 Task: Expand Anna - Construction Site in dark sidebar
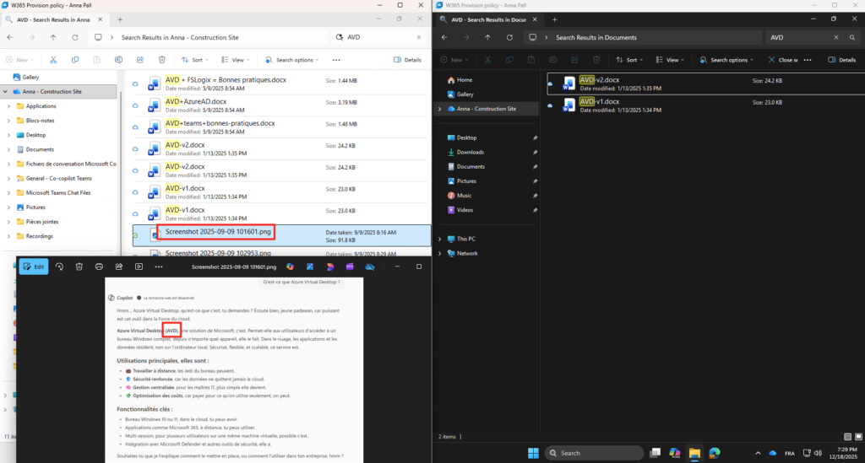(x=439, y=109)
